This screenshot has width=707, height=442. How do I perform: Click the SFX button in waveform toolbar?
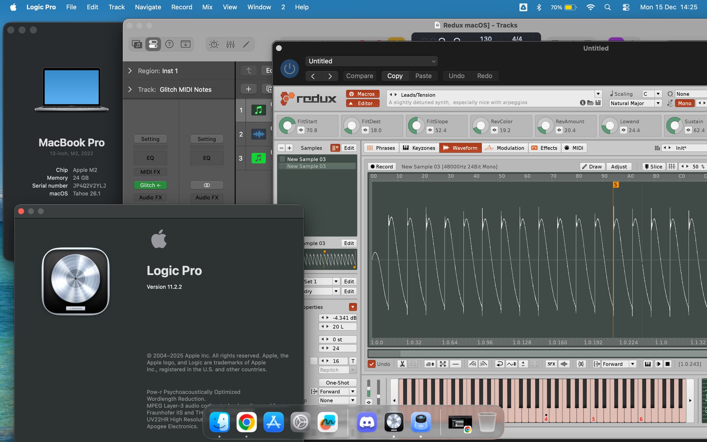(x=551, y=364)
